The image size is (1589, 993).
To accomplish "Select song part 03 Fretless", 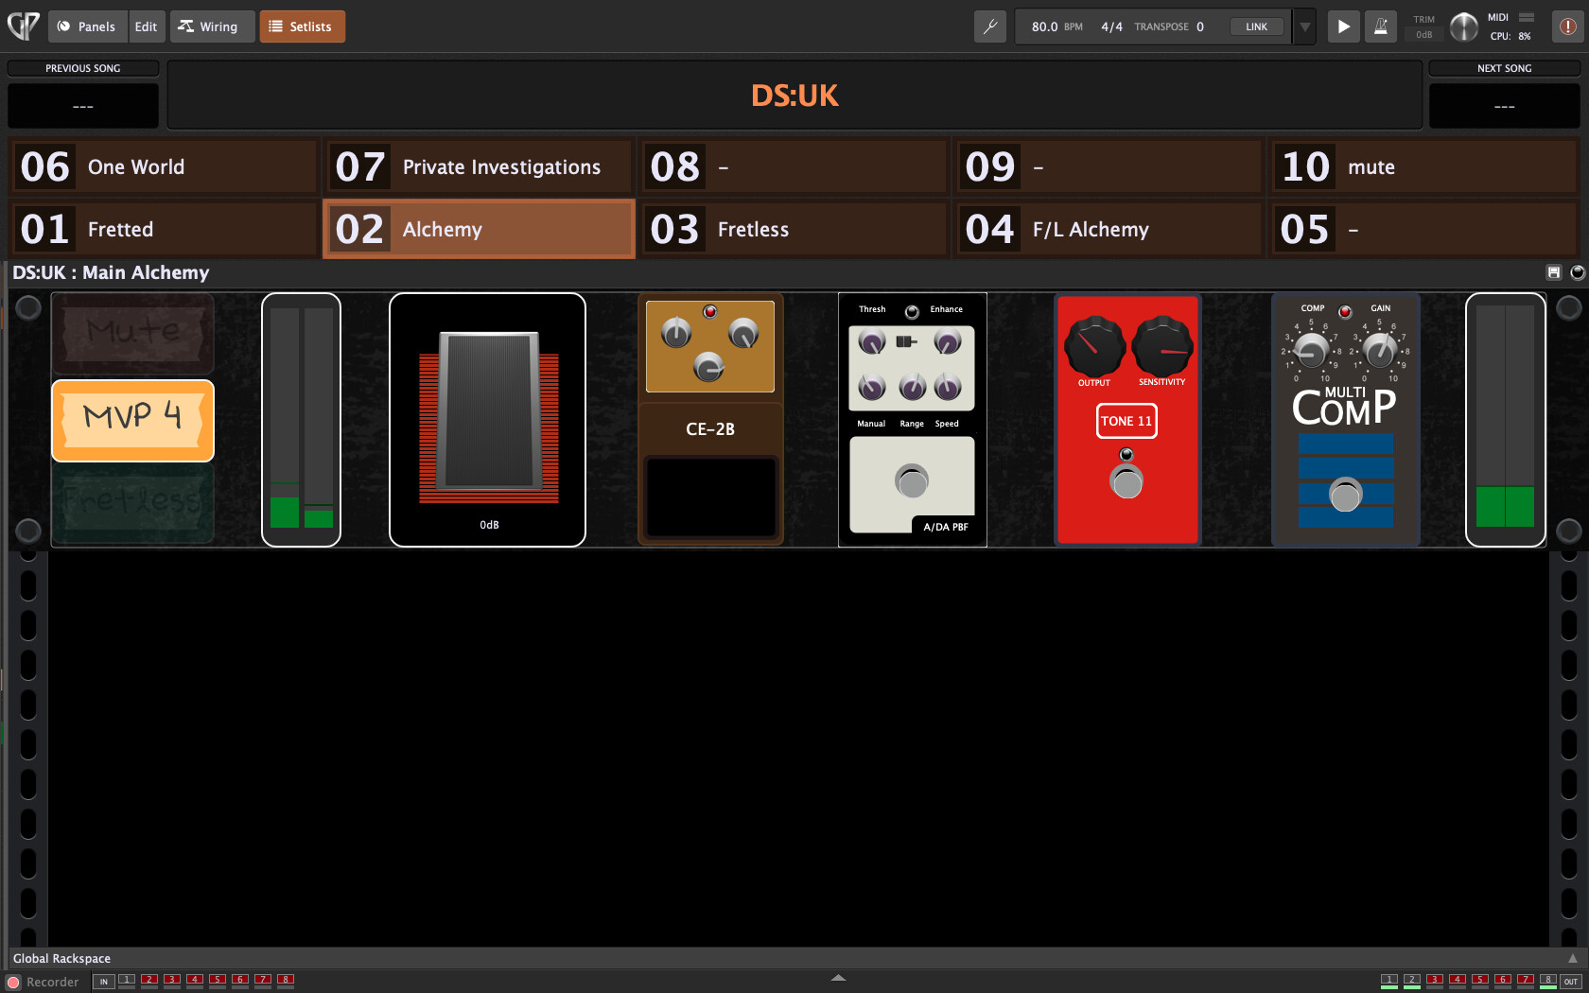I will (x=794, y=229).
